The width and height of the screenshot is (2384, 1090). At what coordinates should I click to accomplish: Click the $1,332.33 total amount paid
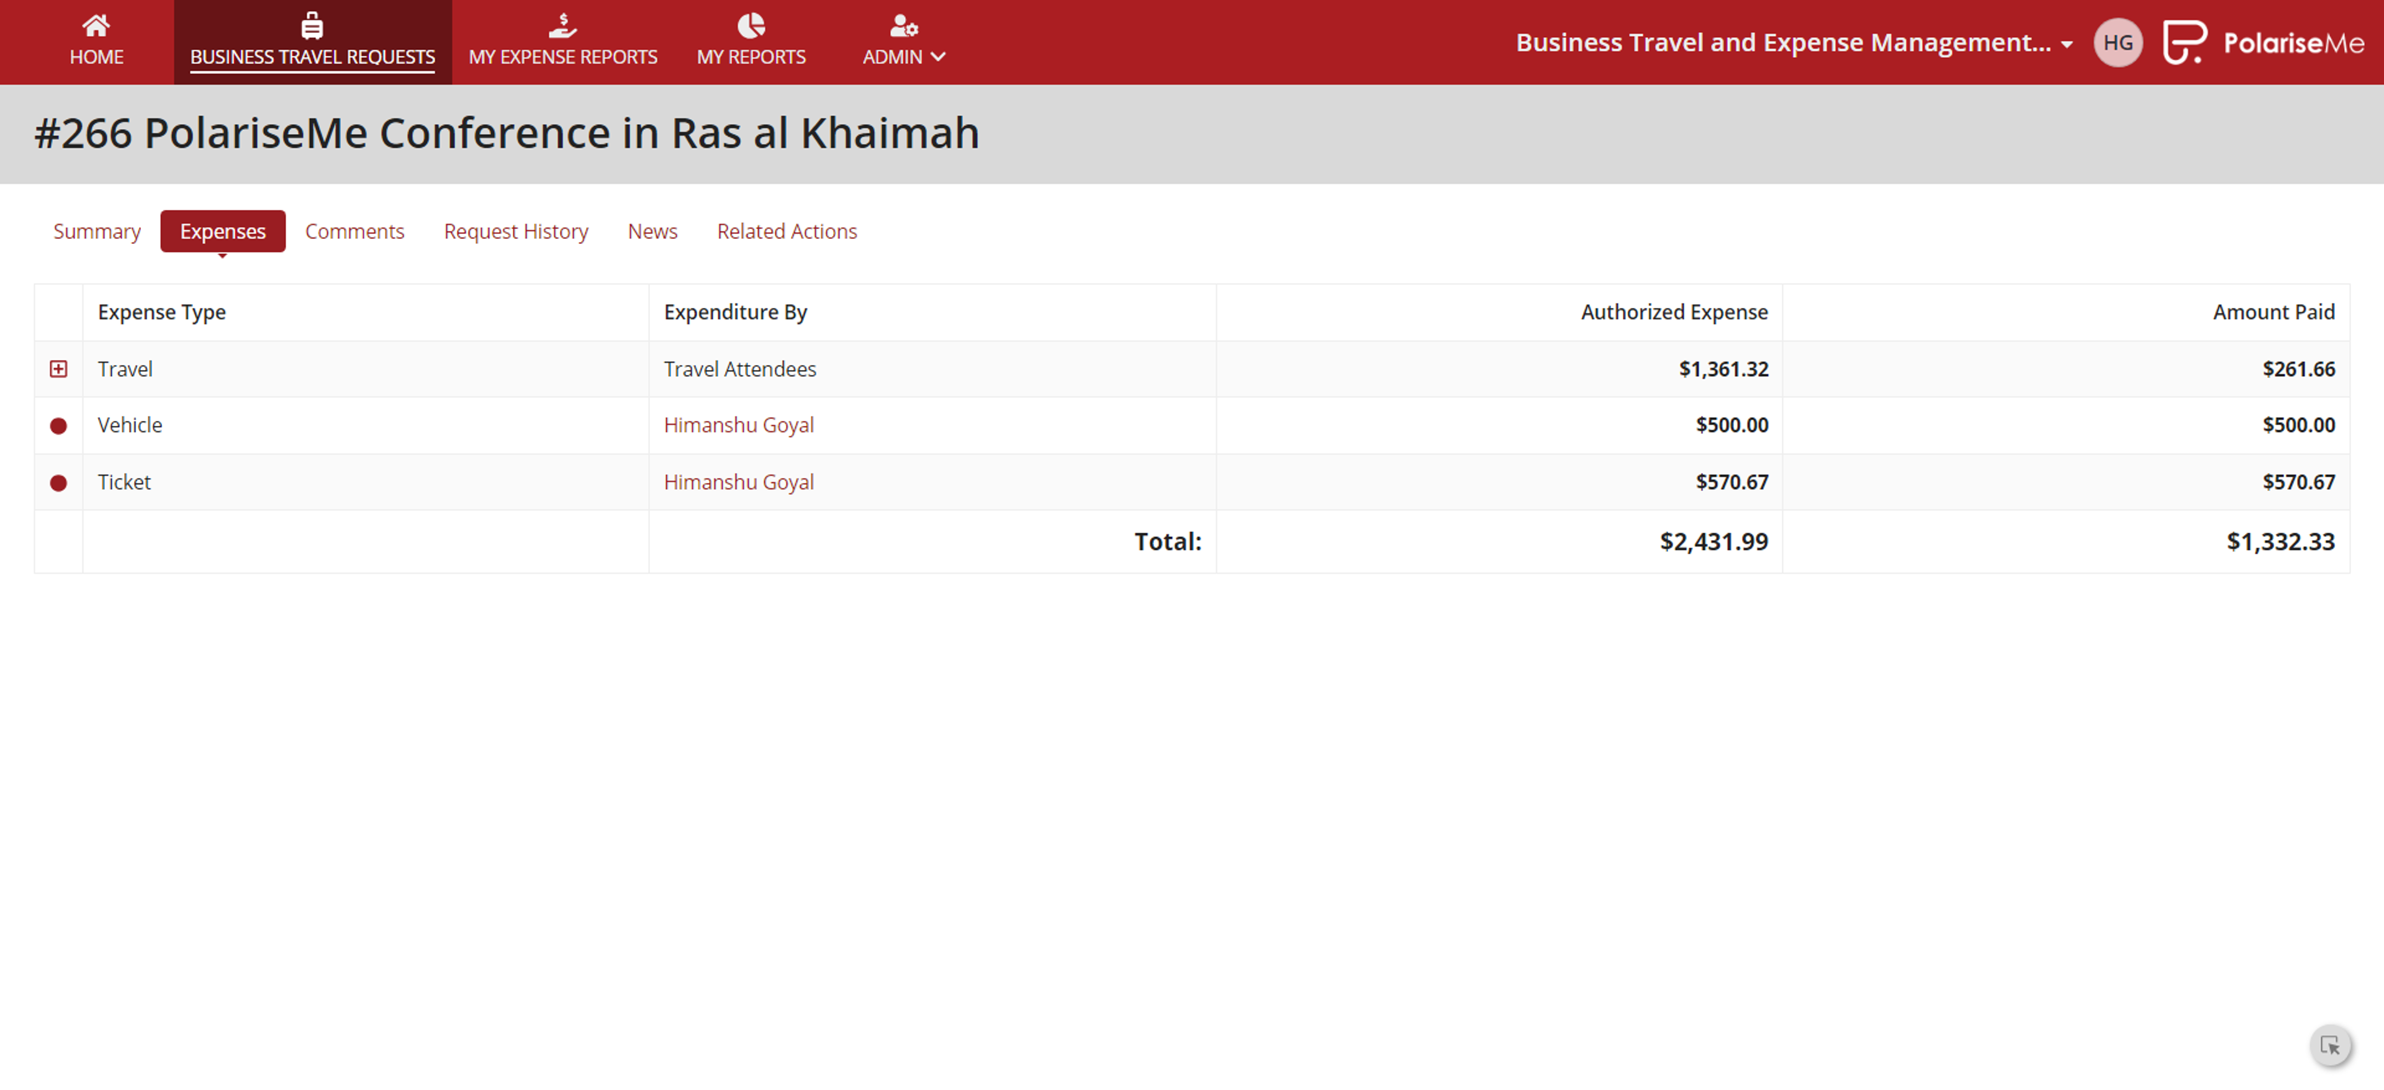pos(2280,543)
